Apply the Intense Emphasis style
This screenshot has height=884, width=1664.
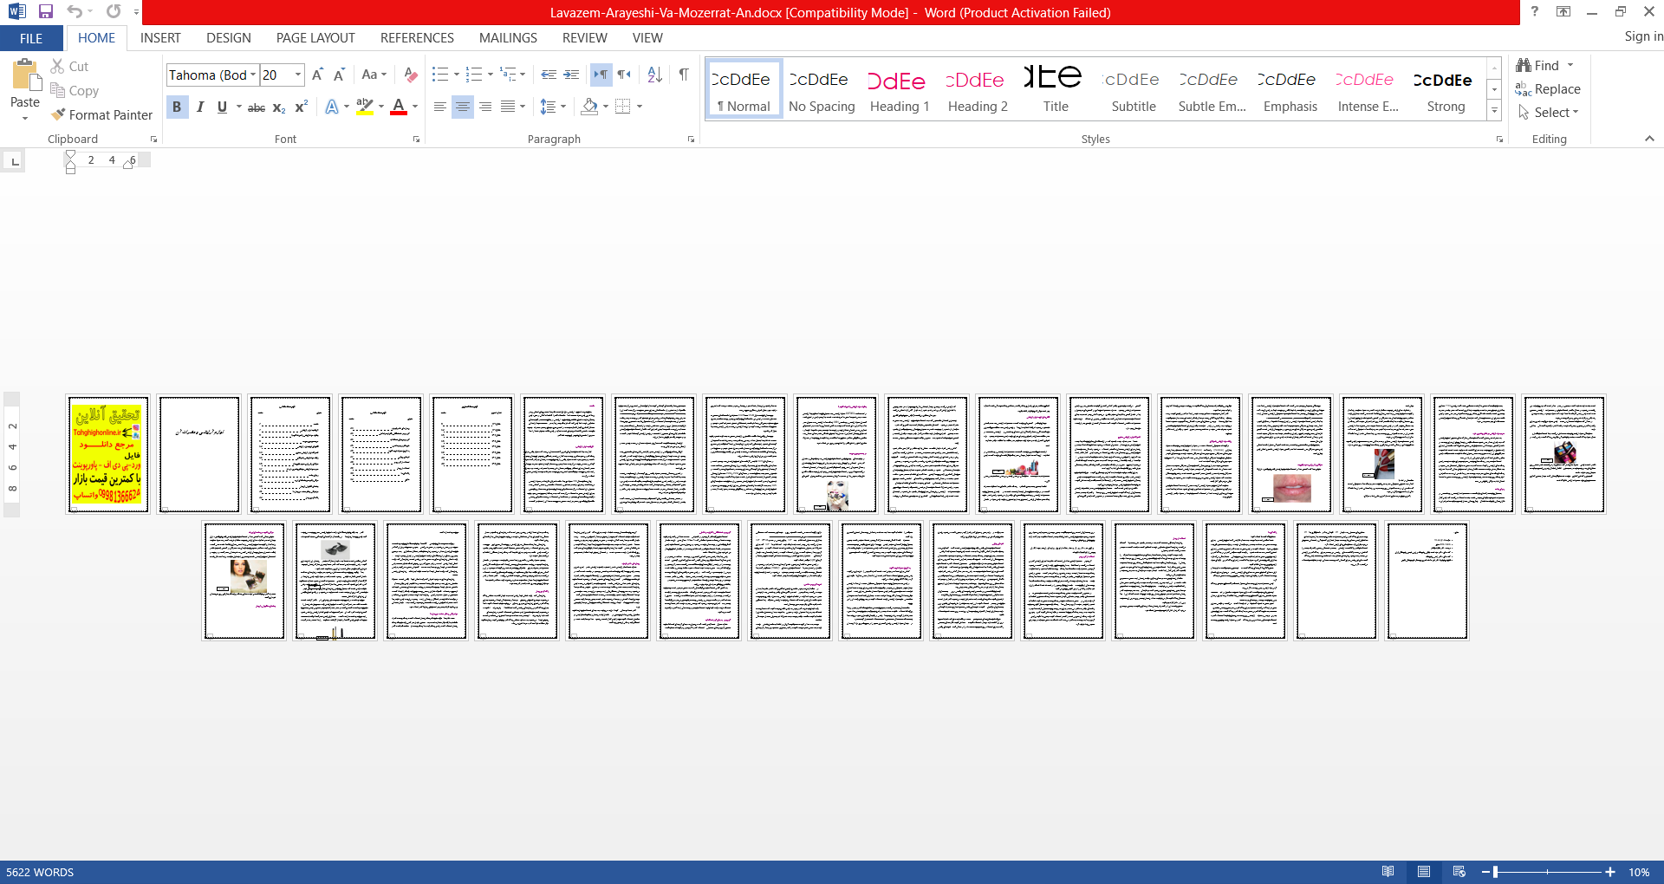pyautogui.click(x=1368, y=89)
